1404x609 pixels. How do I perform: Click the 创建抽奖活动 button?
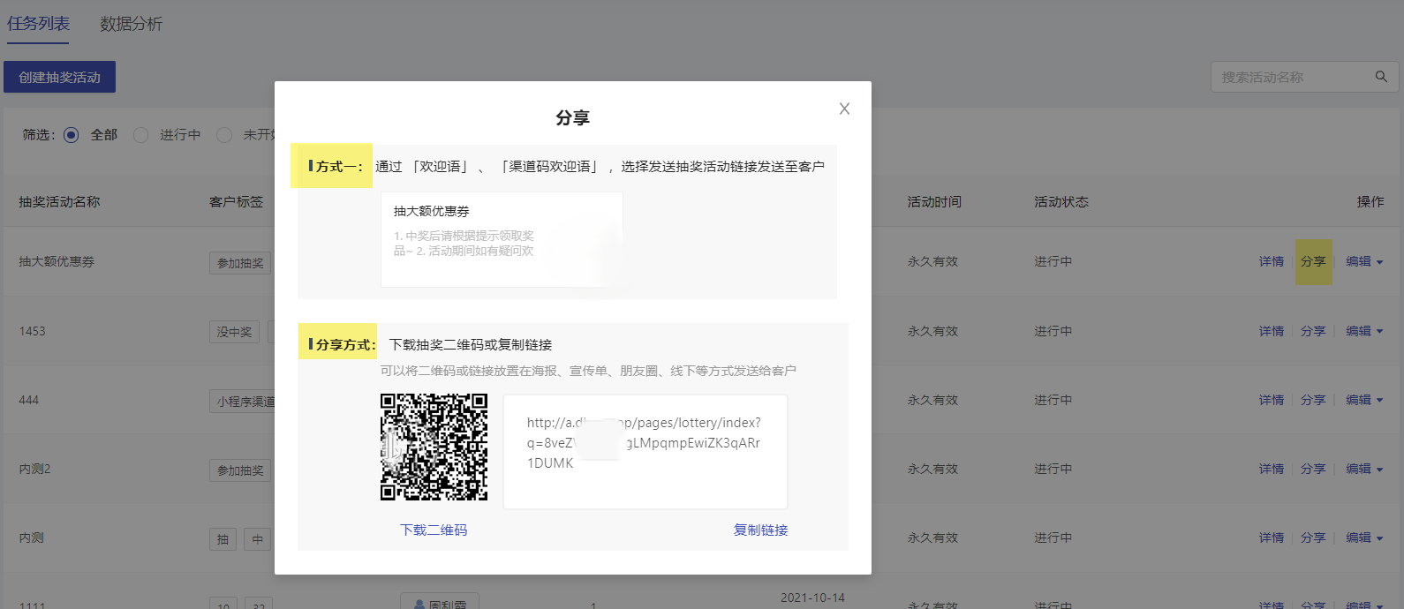[x=60, y=77]
